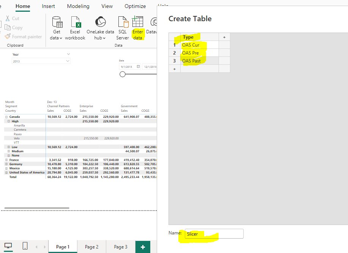
Task: Click the Dec-13 month header
Action: 52,102
